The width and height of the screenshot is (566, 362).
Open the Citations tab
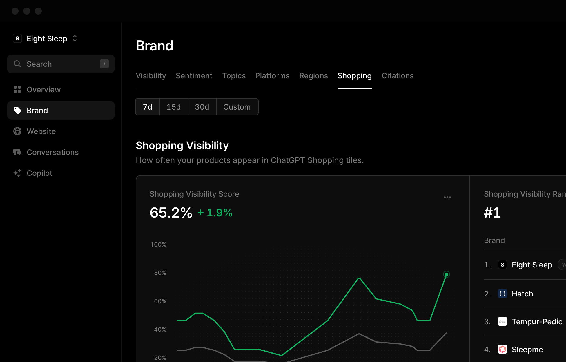point(398,76)
